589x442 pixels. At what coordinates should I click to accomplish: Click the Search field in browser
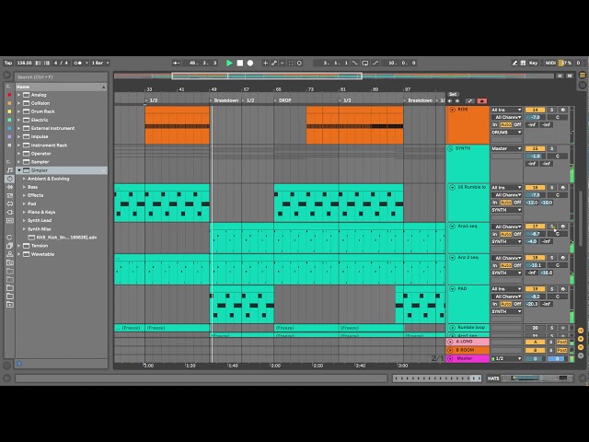click(60, 77)
